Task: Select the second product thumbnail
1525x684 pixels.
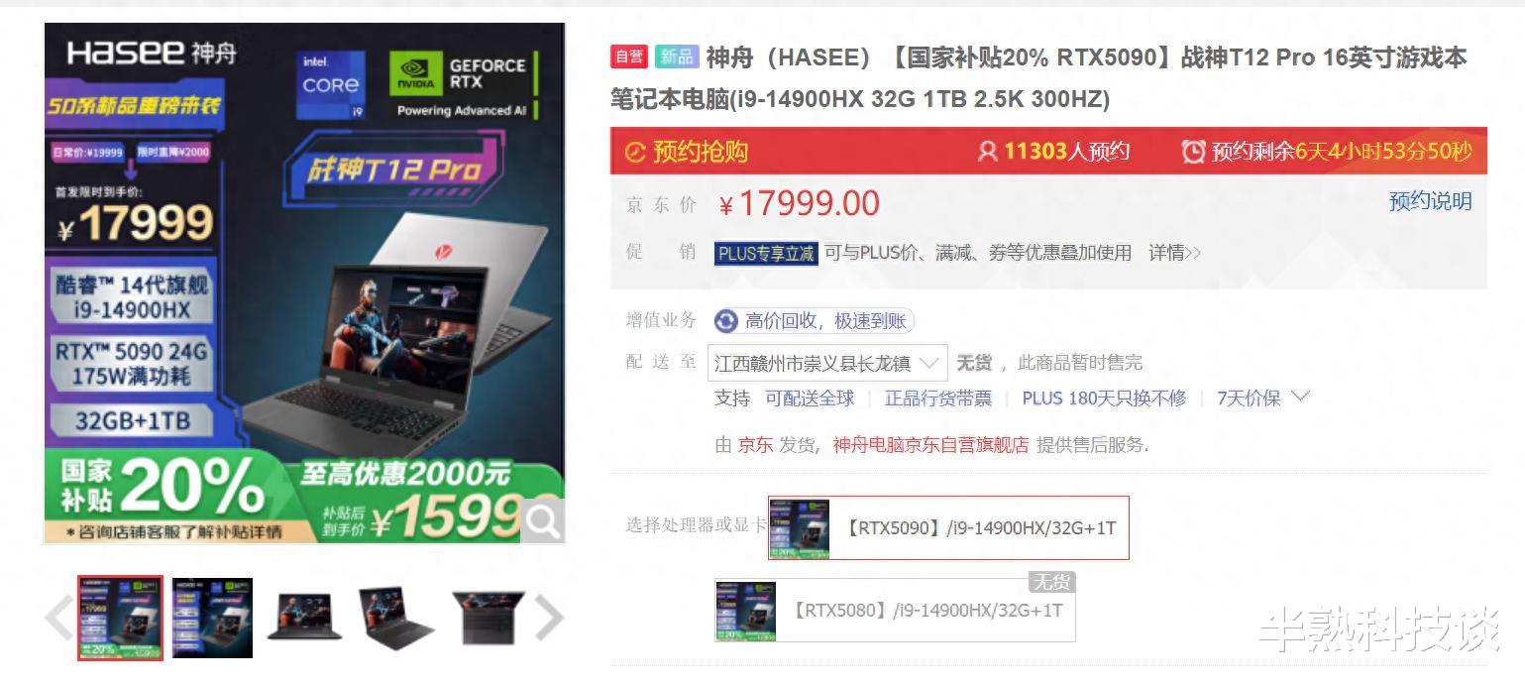Action: 212,618
